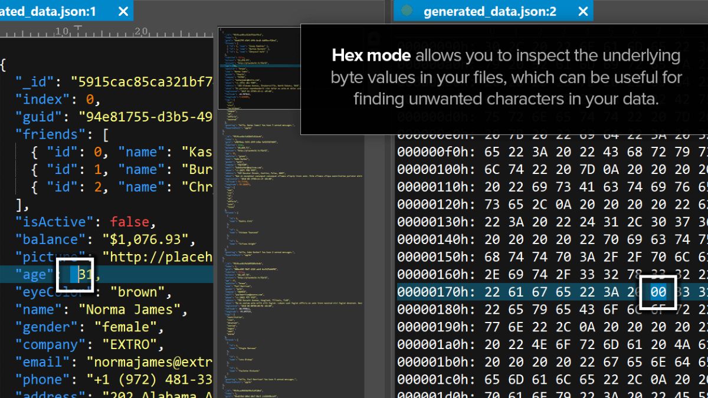Close the generated_data.json:2 tab
Image resolution: width=708 pixels, height=398 pixels.
[583, 11]
